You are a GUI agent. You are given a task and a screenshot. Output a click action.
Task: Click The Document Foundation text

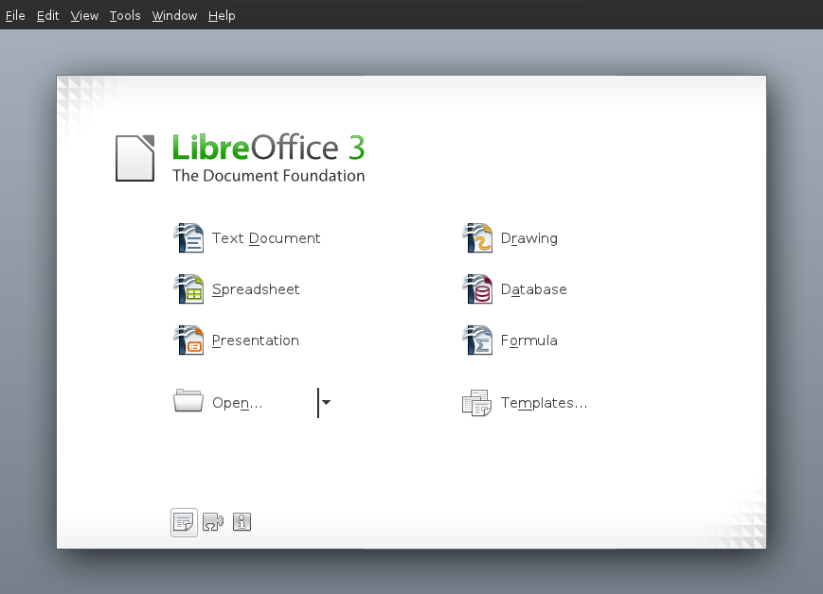pyautogui.click(x=268, y=176)
